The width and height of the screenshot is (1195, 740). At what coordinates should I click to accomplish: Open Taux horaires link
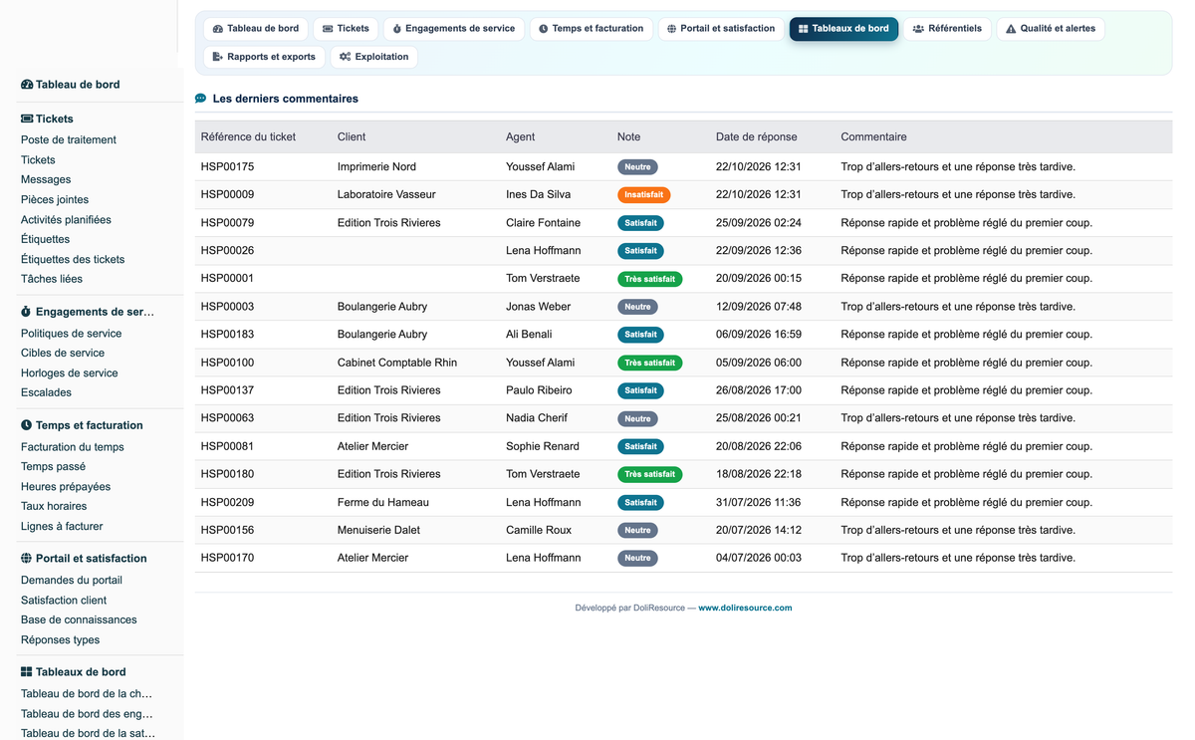[x=54, y=507]
